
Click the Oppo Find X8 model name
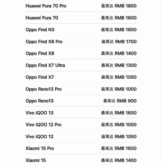coord(40,53)
